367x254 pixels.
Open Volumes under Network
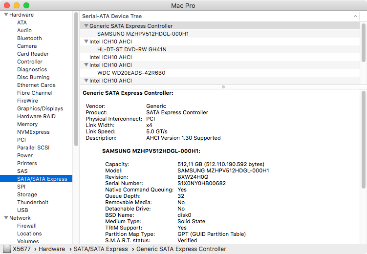(x=28, y=241)
